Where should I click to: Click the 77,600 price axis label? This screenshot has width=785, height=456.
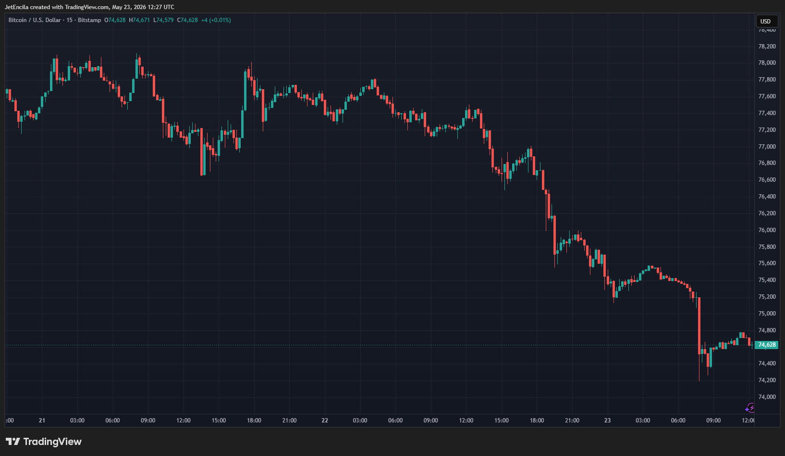point(767,96)
